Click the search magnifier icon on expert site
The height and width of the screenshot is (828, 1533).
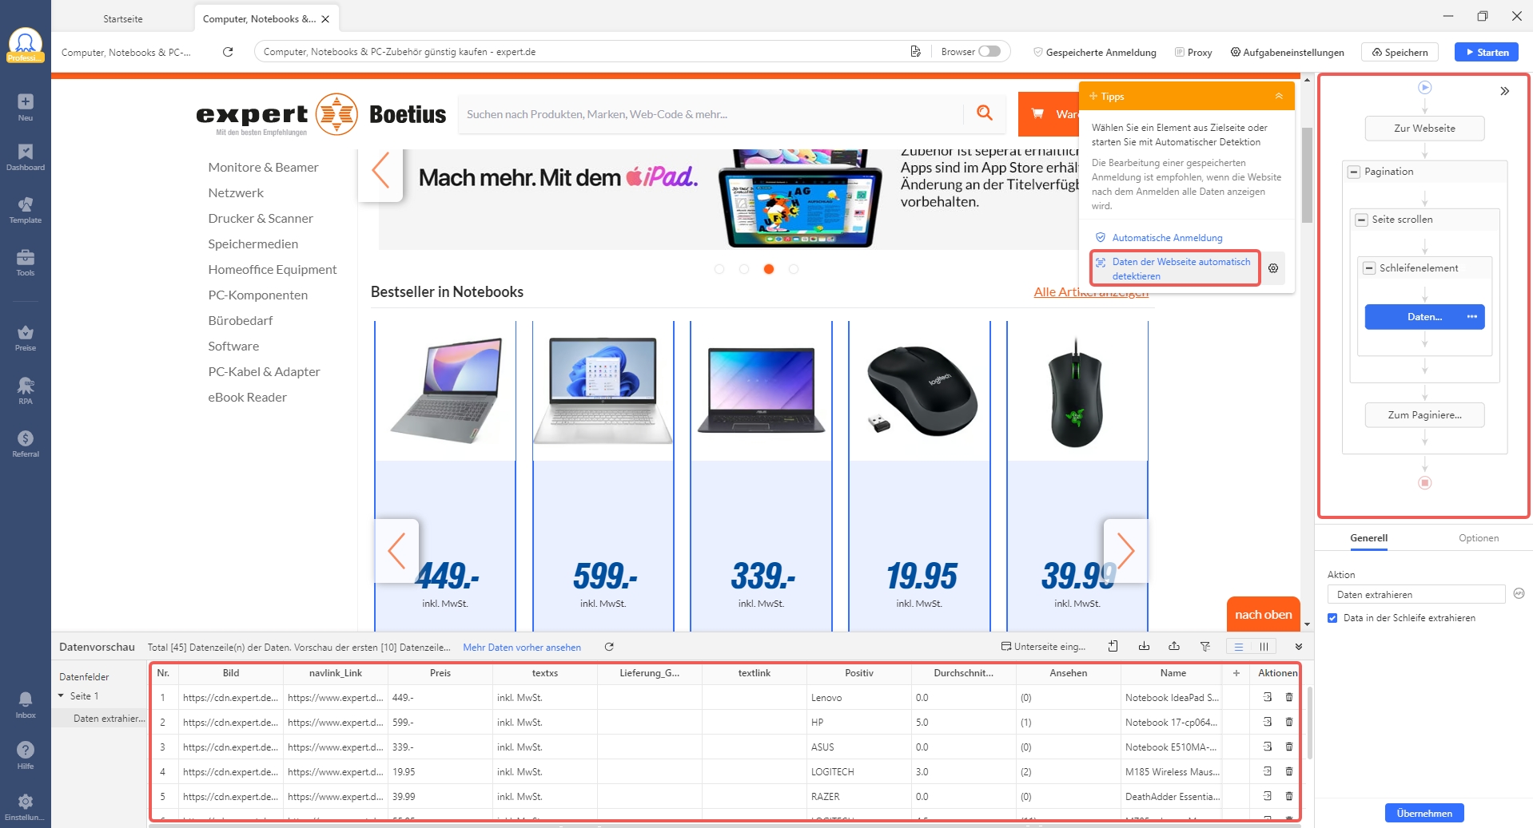pos(985,113)
